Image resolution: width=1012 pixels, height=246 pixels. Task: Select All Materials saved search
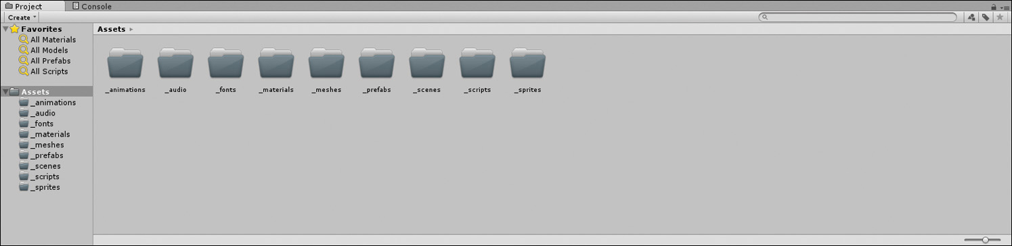(47, 40)
